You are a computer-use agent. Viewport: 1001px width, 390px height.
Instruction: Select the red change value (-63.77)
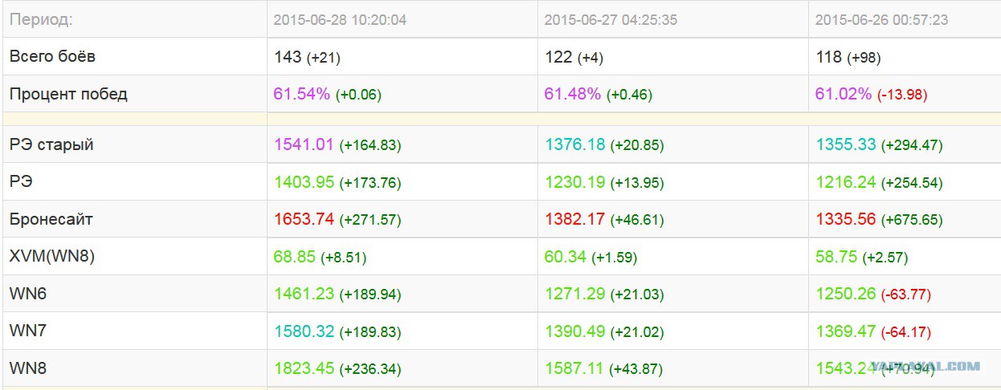tap(906, 295)
